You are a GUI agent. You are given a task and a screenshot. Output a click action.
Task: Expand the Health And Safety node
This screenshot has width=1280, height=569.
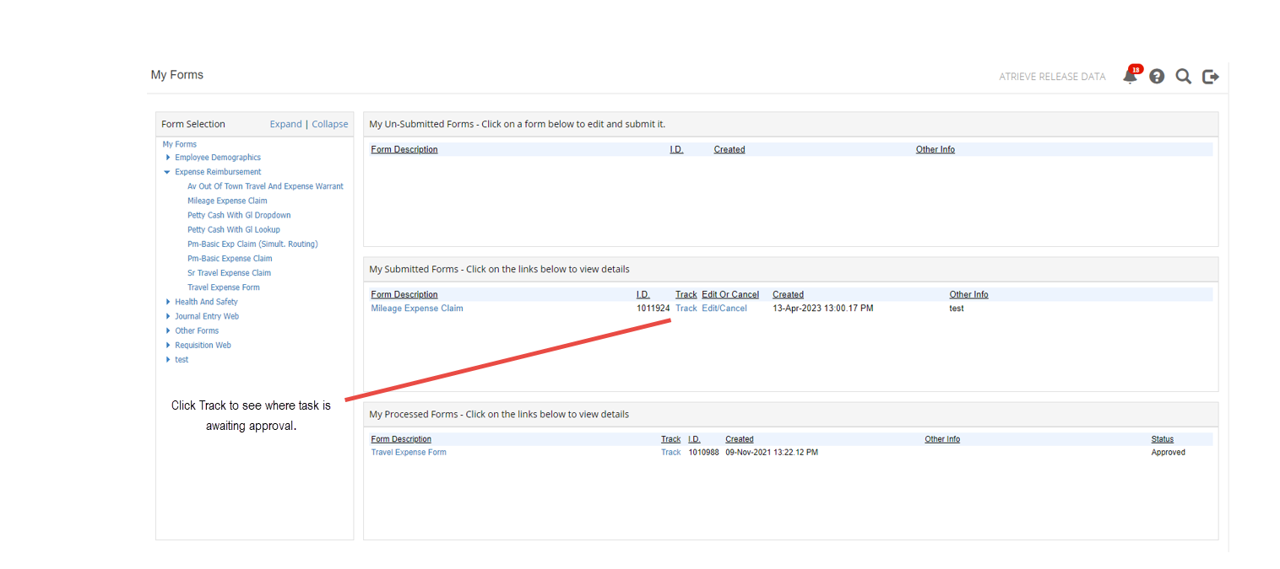[168, 302]
